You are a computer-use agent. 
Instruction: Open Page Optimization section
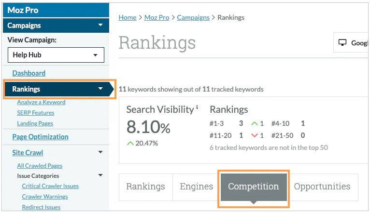[x=40, y=137]
